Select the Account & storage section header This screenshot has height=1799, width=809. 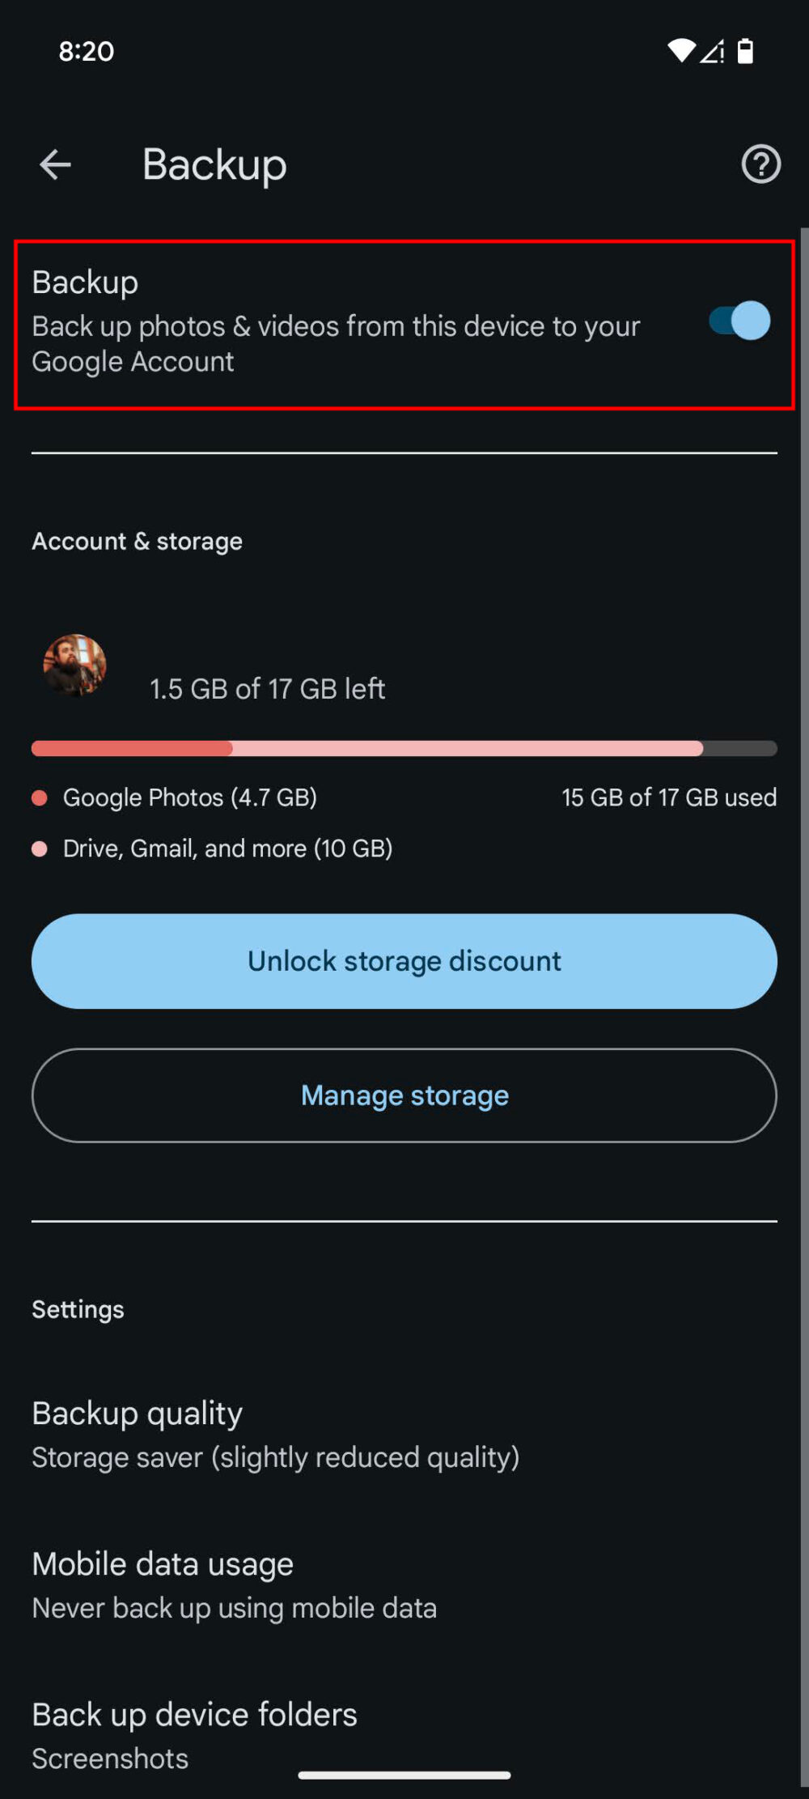point(137,541)
